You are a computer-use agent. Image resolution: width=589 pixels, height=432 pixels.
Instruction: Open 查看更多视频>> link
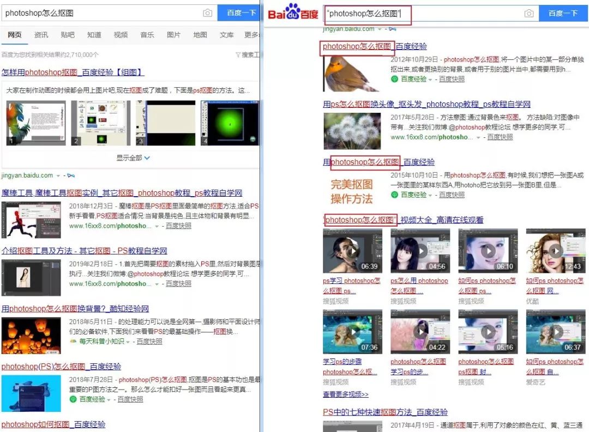[x=346, y=394]
